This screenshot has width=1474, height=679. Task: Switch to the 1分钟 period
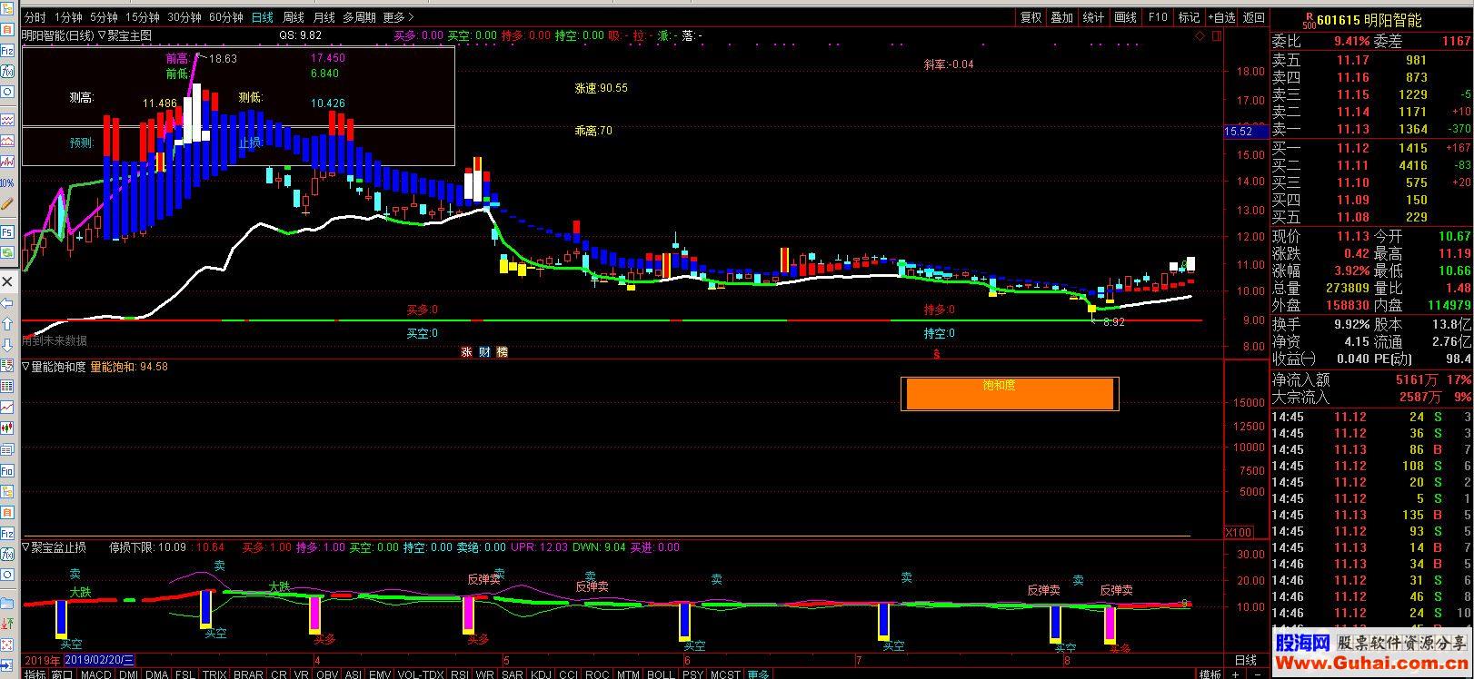(x=68, y=17)
